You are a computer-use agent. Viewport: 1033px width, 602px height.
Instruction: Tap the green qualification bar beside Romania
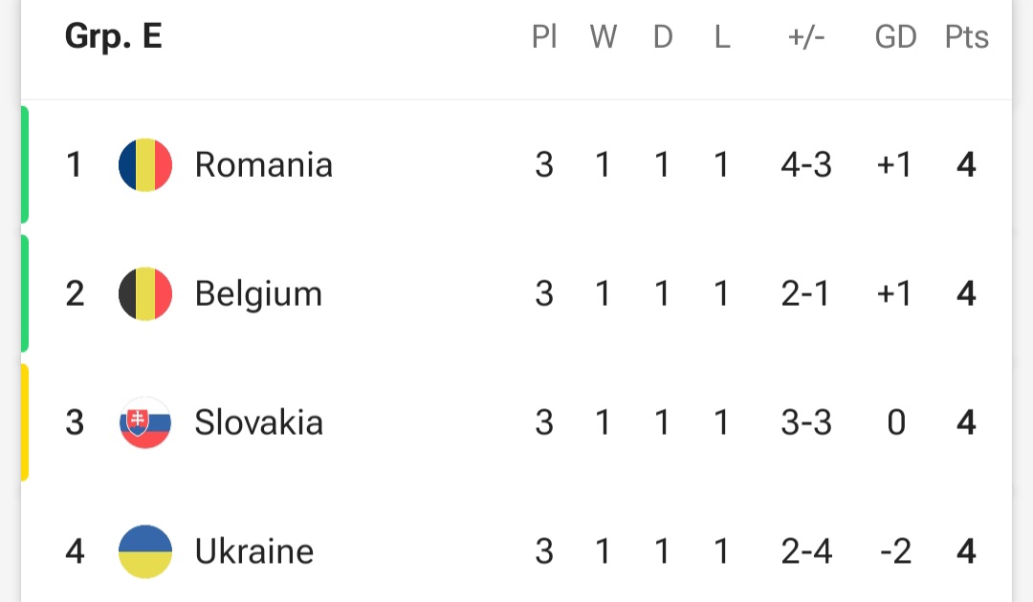(x=24, y=164)
